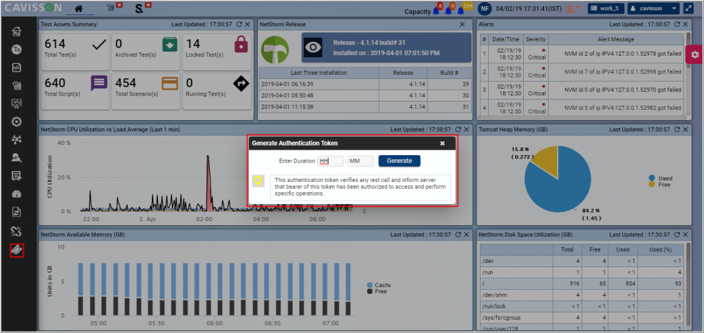This screenshot has width=704, height=333.
Task: Toggle the Used legend item in pie chart
Action: coord(661,179)
